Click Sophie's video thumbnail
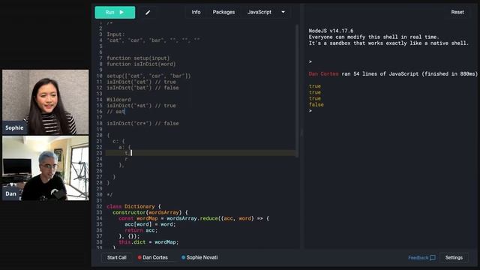The image size is (480, 270). (x=45, y=102)
